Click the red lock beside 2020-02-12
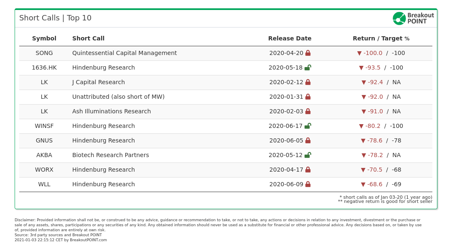Screen dimensions: 452x245 [x=308, y=82]
